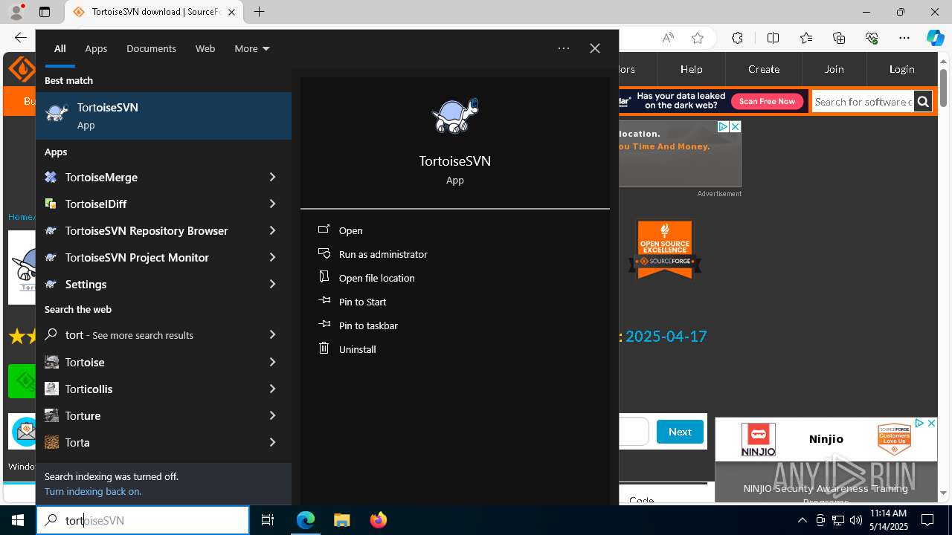Open Edge split screen icon
Viewport: 952px width, 535px height.
(x=773, y=38)
